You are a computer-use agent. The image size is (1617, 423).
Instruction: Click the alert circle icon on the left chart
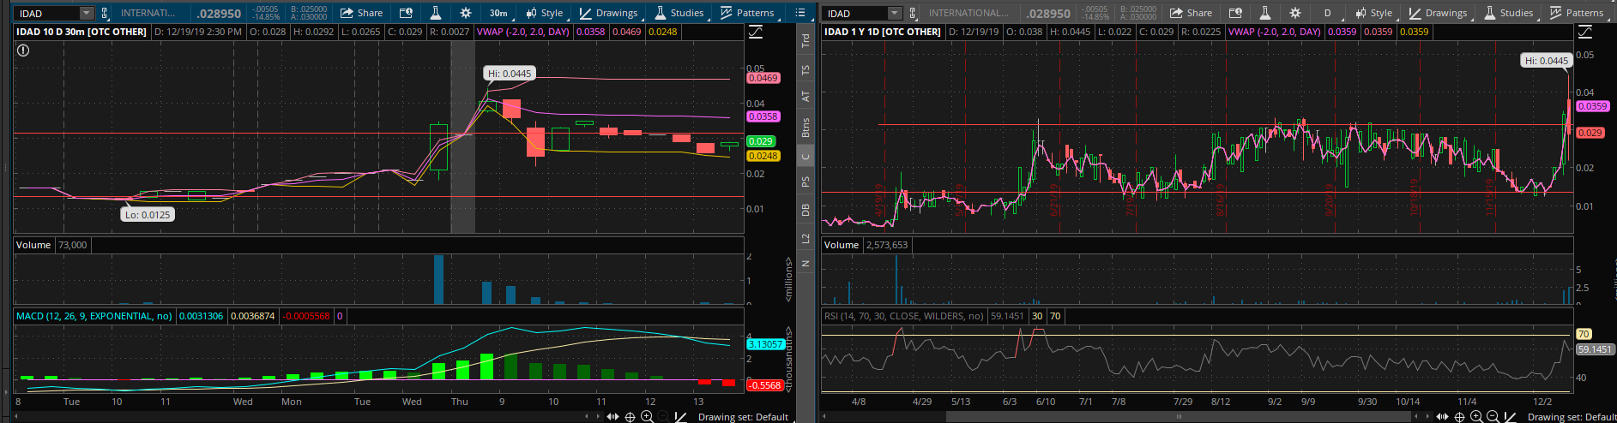click(23, 51)
